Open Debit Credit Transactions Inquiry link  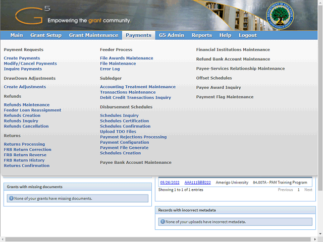(x=136, y=97)
